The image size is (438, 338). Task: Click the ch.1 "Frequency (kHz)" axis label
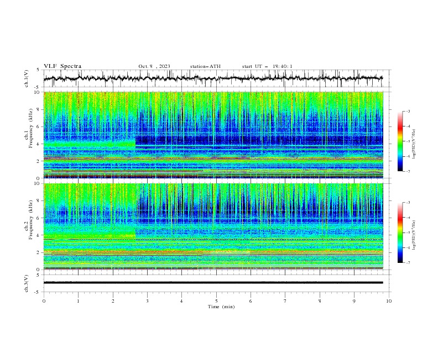(31, 128)
